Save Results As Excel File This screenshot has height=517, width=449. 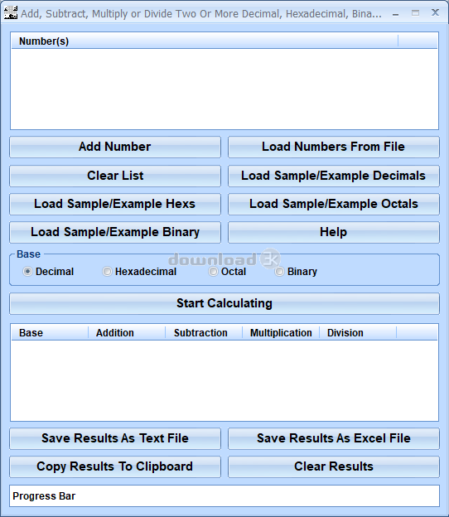pos(334,438)
